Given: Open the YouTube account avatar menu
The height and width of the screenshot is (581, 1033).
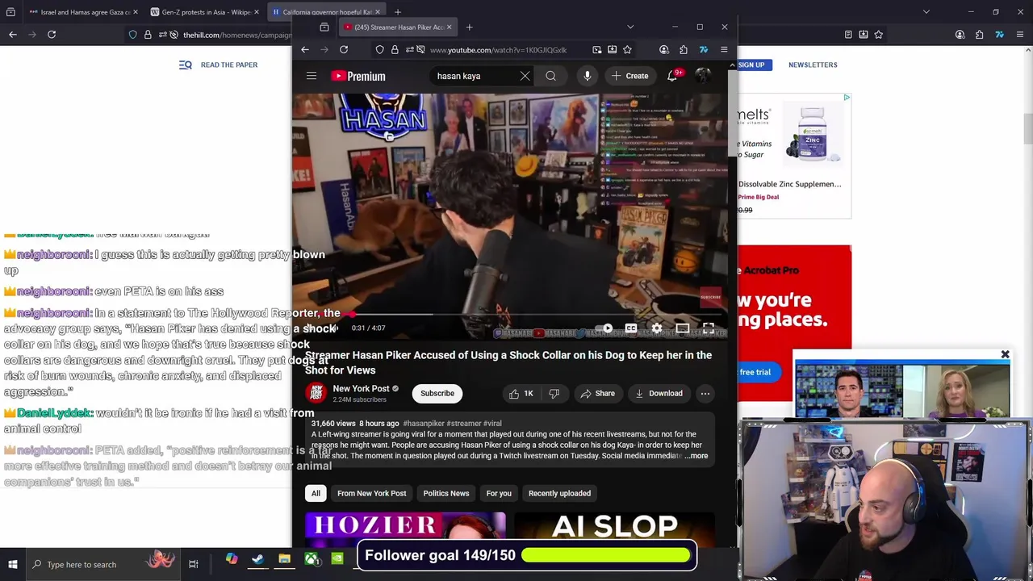Looking at the screenshot, I should (703, 76).
